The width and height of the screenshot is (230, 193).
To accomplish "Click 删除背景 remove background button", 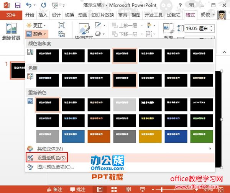I will tap(11, 31).
